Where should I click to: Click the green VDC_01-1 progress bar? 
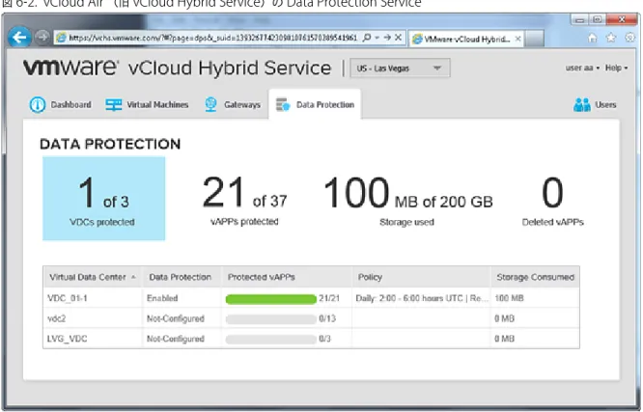271,299
